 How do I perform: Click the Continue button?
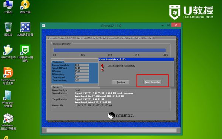pos(121,82)
